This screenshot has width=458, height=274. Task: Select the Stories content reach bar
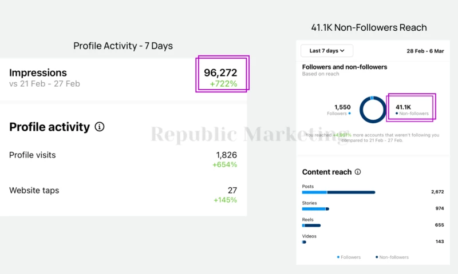[315, 209]
